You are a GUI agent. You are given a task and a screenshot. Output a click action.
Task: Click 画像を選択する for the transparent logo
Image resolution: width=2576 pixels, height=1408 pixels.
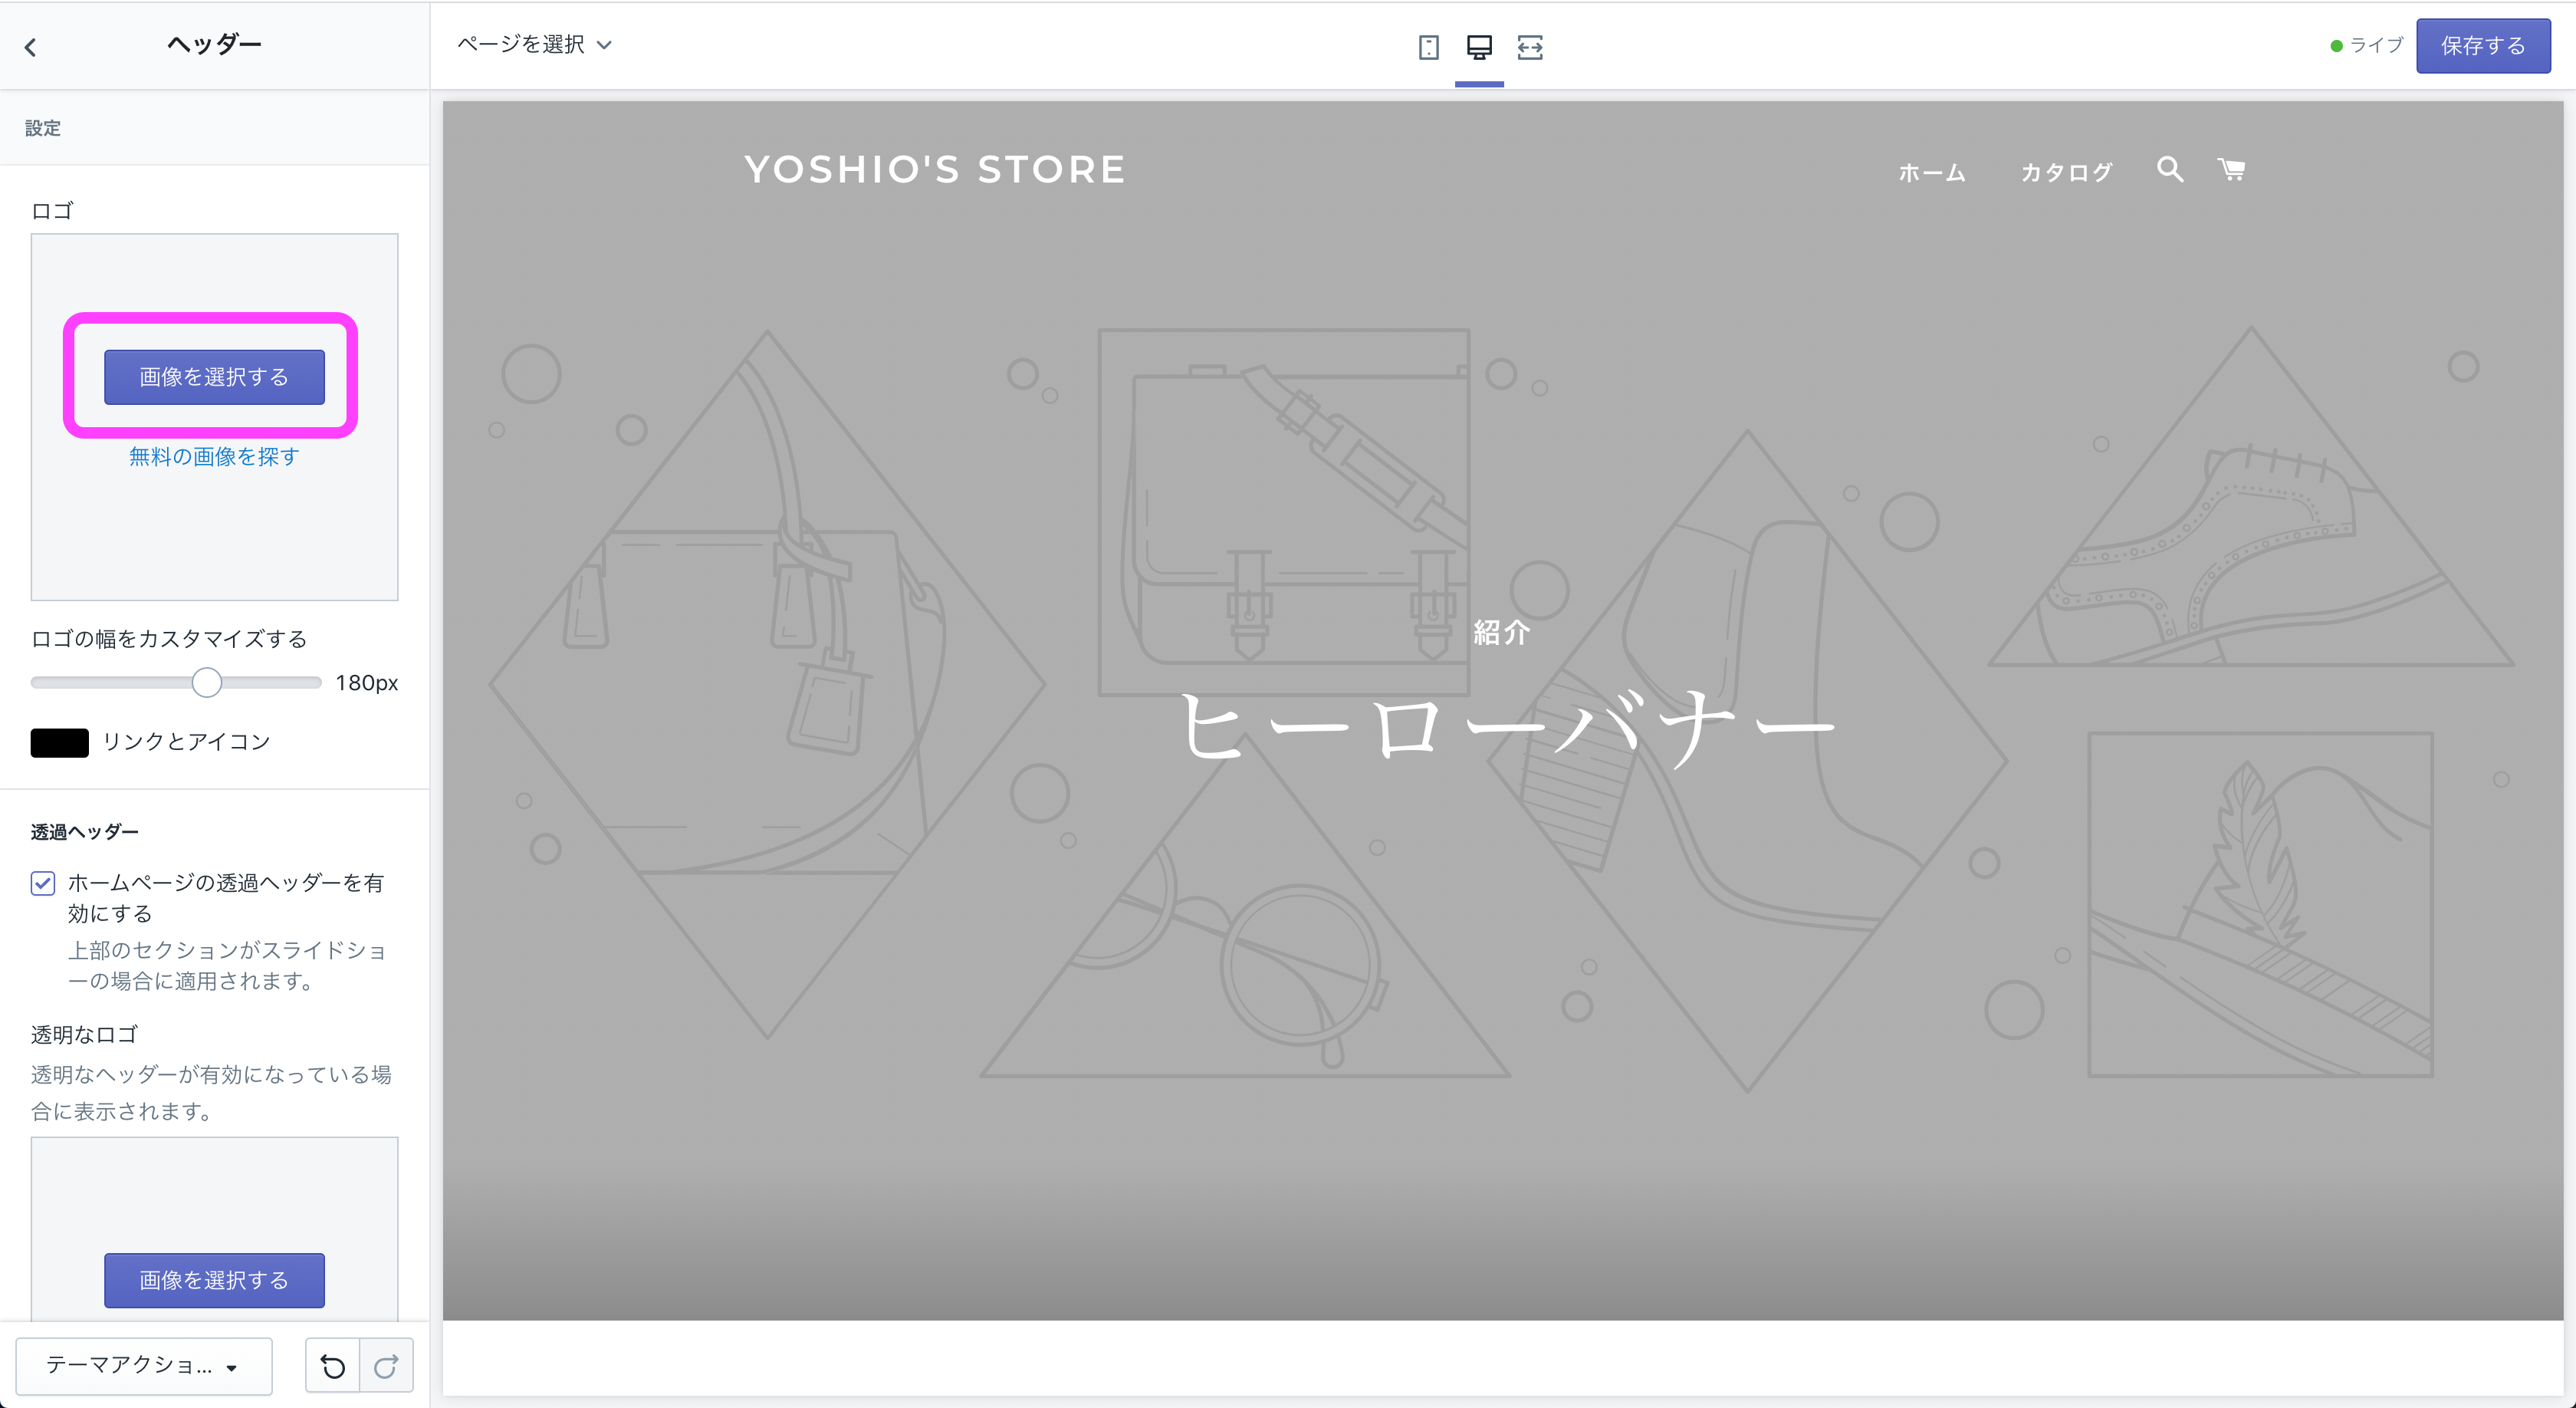(213, 1280)
